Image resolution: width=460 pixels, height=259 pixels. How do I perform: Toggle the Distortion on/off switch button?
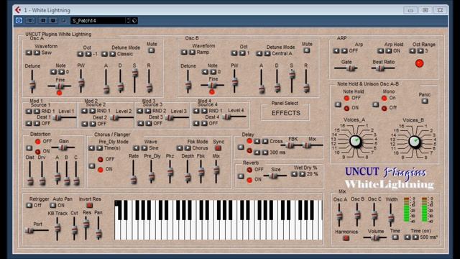pos(29,147)
